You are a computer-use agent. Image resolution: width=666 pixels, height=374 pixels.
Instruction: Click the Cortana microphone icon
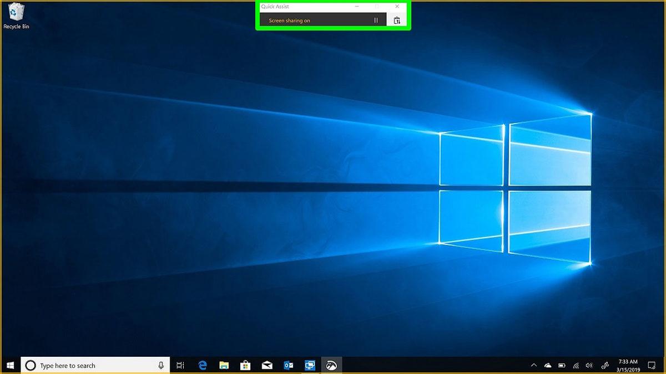(x=162, y=365)
